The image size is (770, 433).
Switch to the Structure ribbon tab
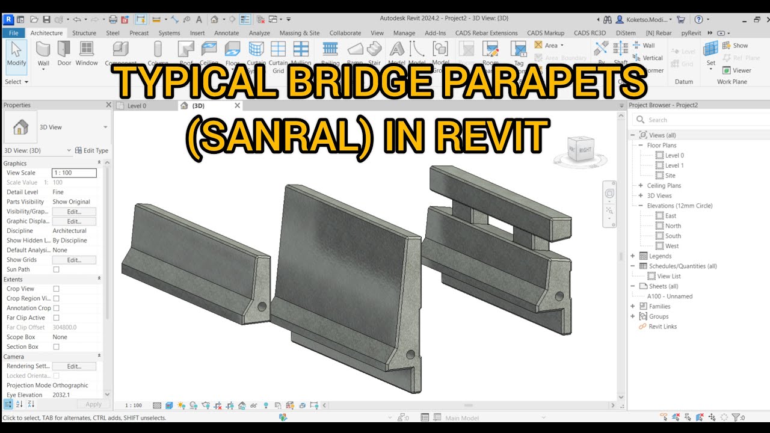click(84, 33)
